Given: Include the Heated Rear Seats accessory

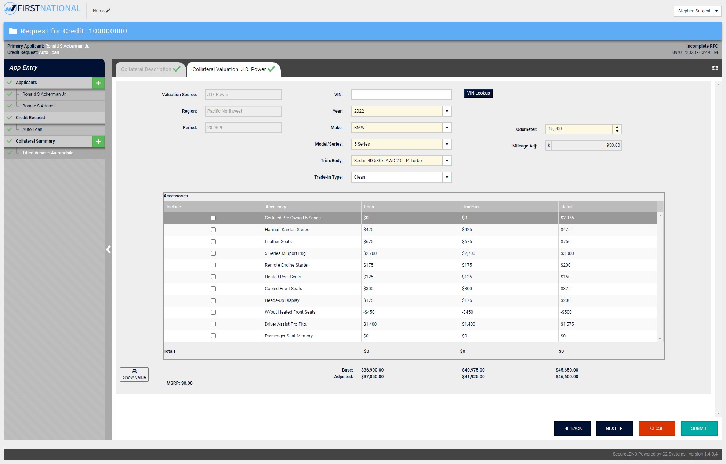Looking at the screenshot, I should click(x=213, y=277).
